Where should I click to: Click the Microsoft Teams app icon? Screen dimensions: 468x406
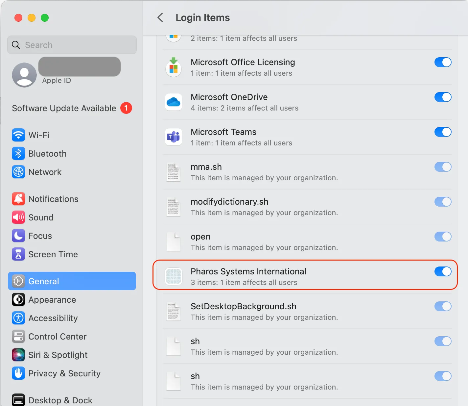[174, 137]
